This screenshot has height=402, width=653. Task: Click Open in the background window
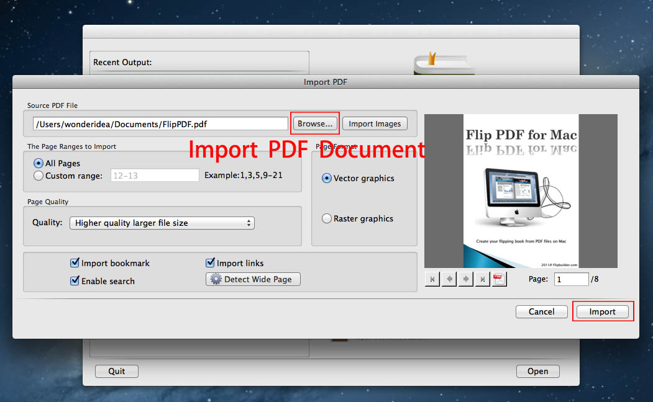[x=537, y=371]
